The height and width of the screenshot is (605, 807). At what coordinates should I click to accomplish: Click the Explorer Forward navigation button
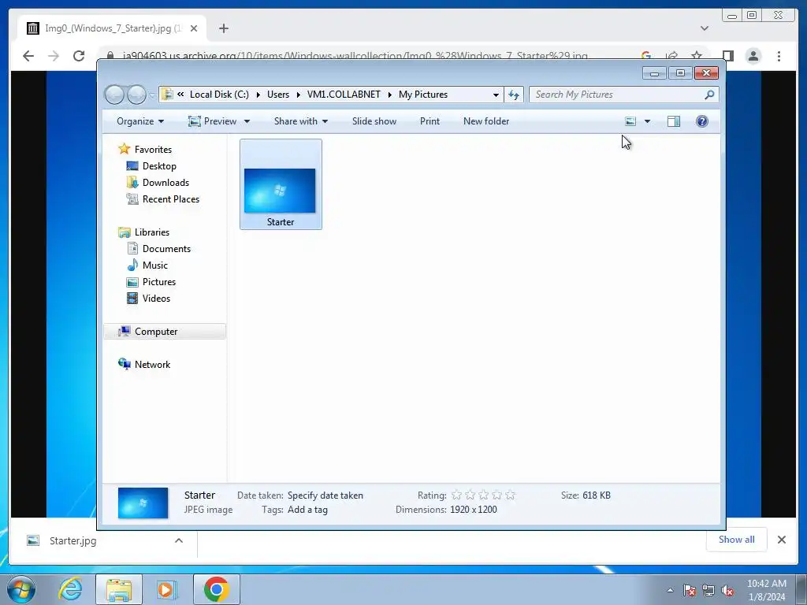[x=136, y=95]
